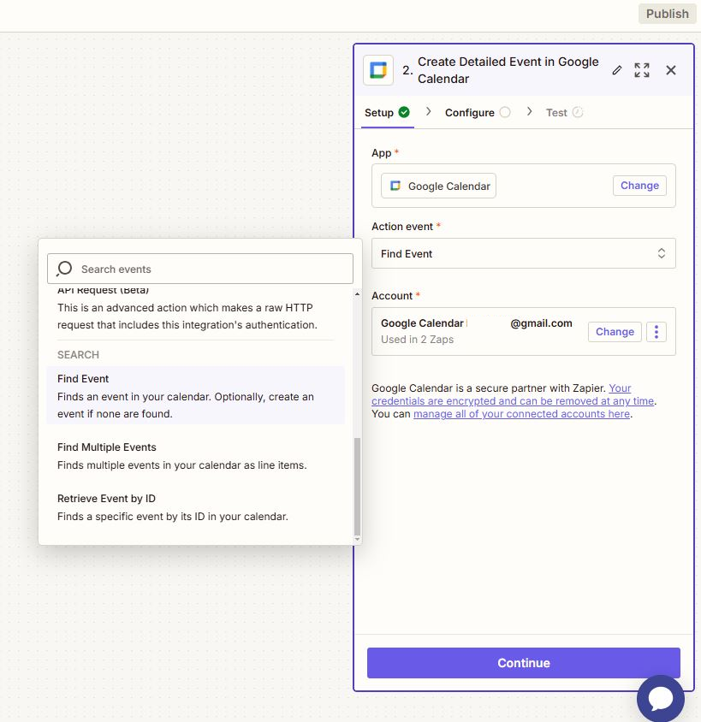Click the 'Used in 2 Zaps' text

point(418,340)
